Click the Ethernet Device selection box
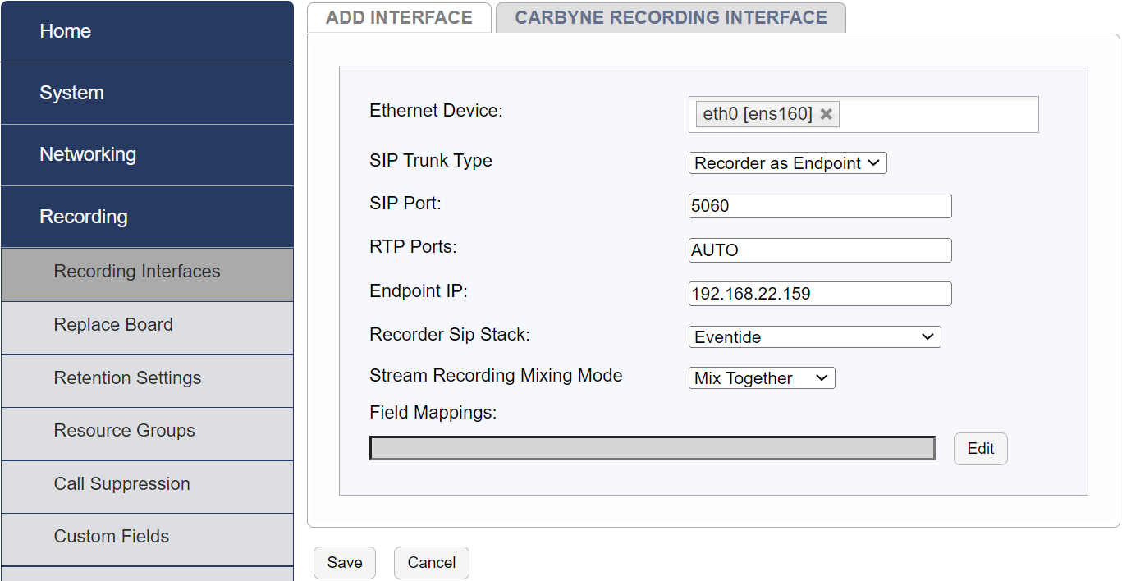 (x=936, y=114)
